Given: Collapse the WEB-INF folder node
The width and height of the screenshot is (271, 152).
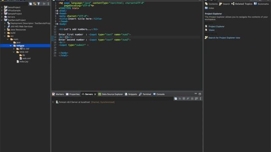Looking at the screenshot, I should point(14,52).
